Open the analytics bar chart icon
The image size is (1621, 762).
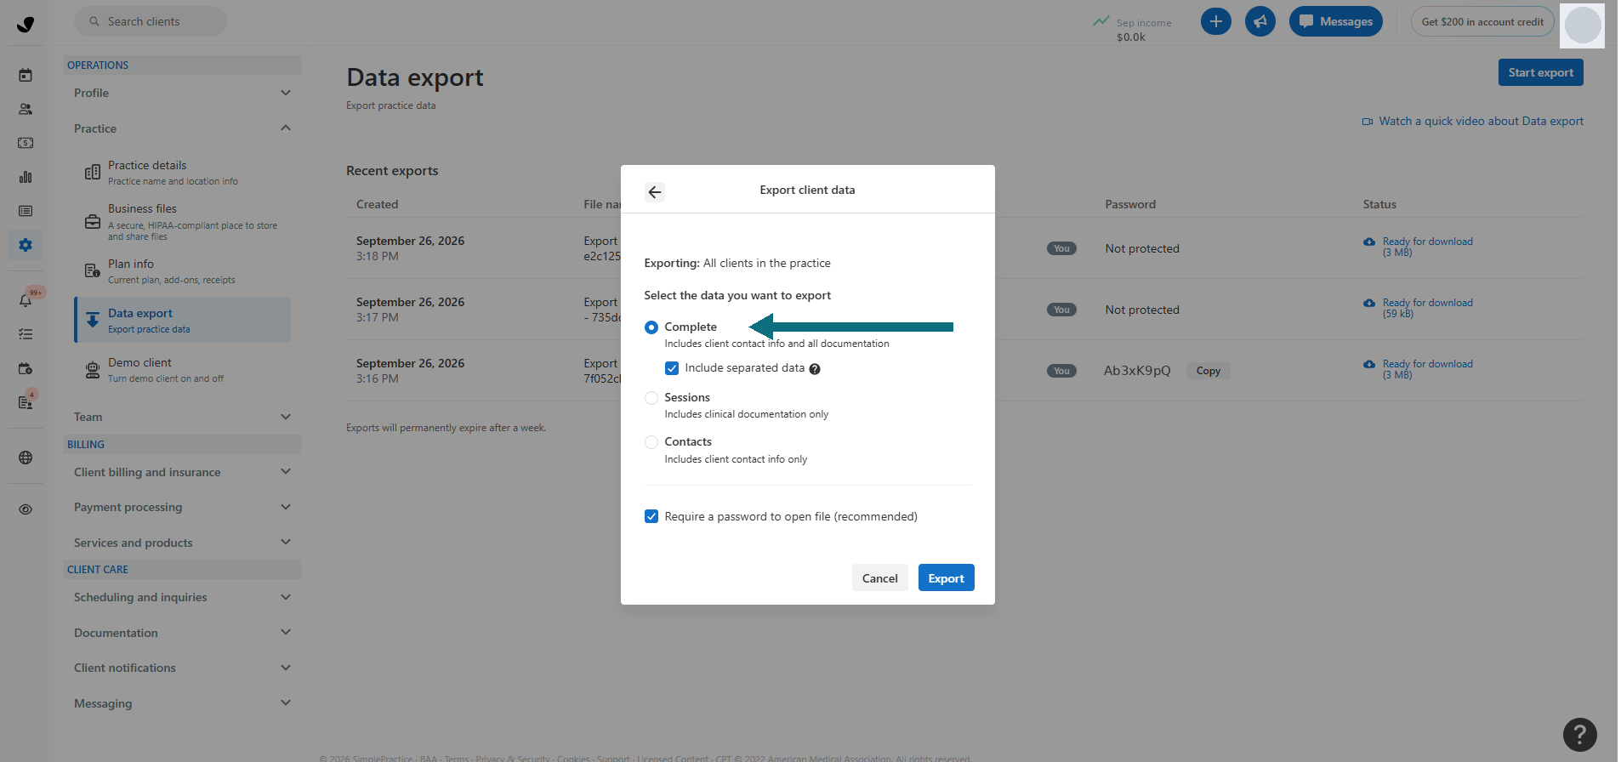[x=26, y=177]
